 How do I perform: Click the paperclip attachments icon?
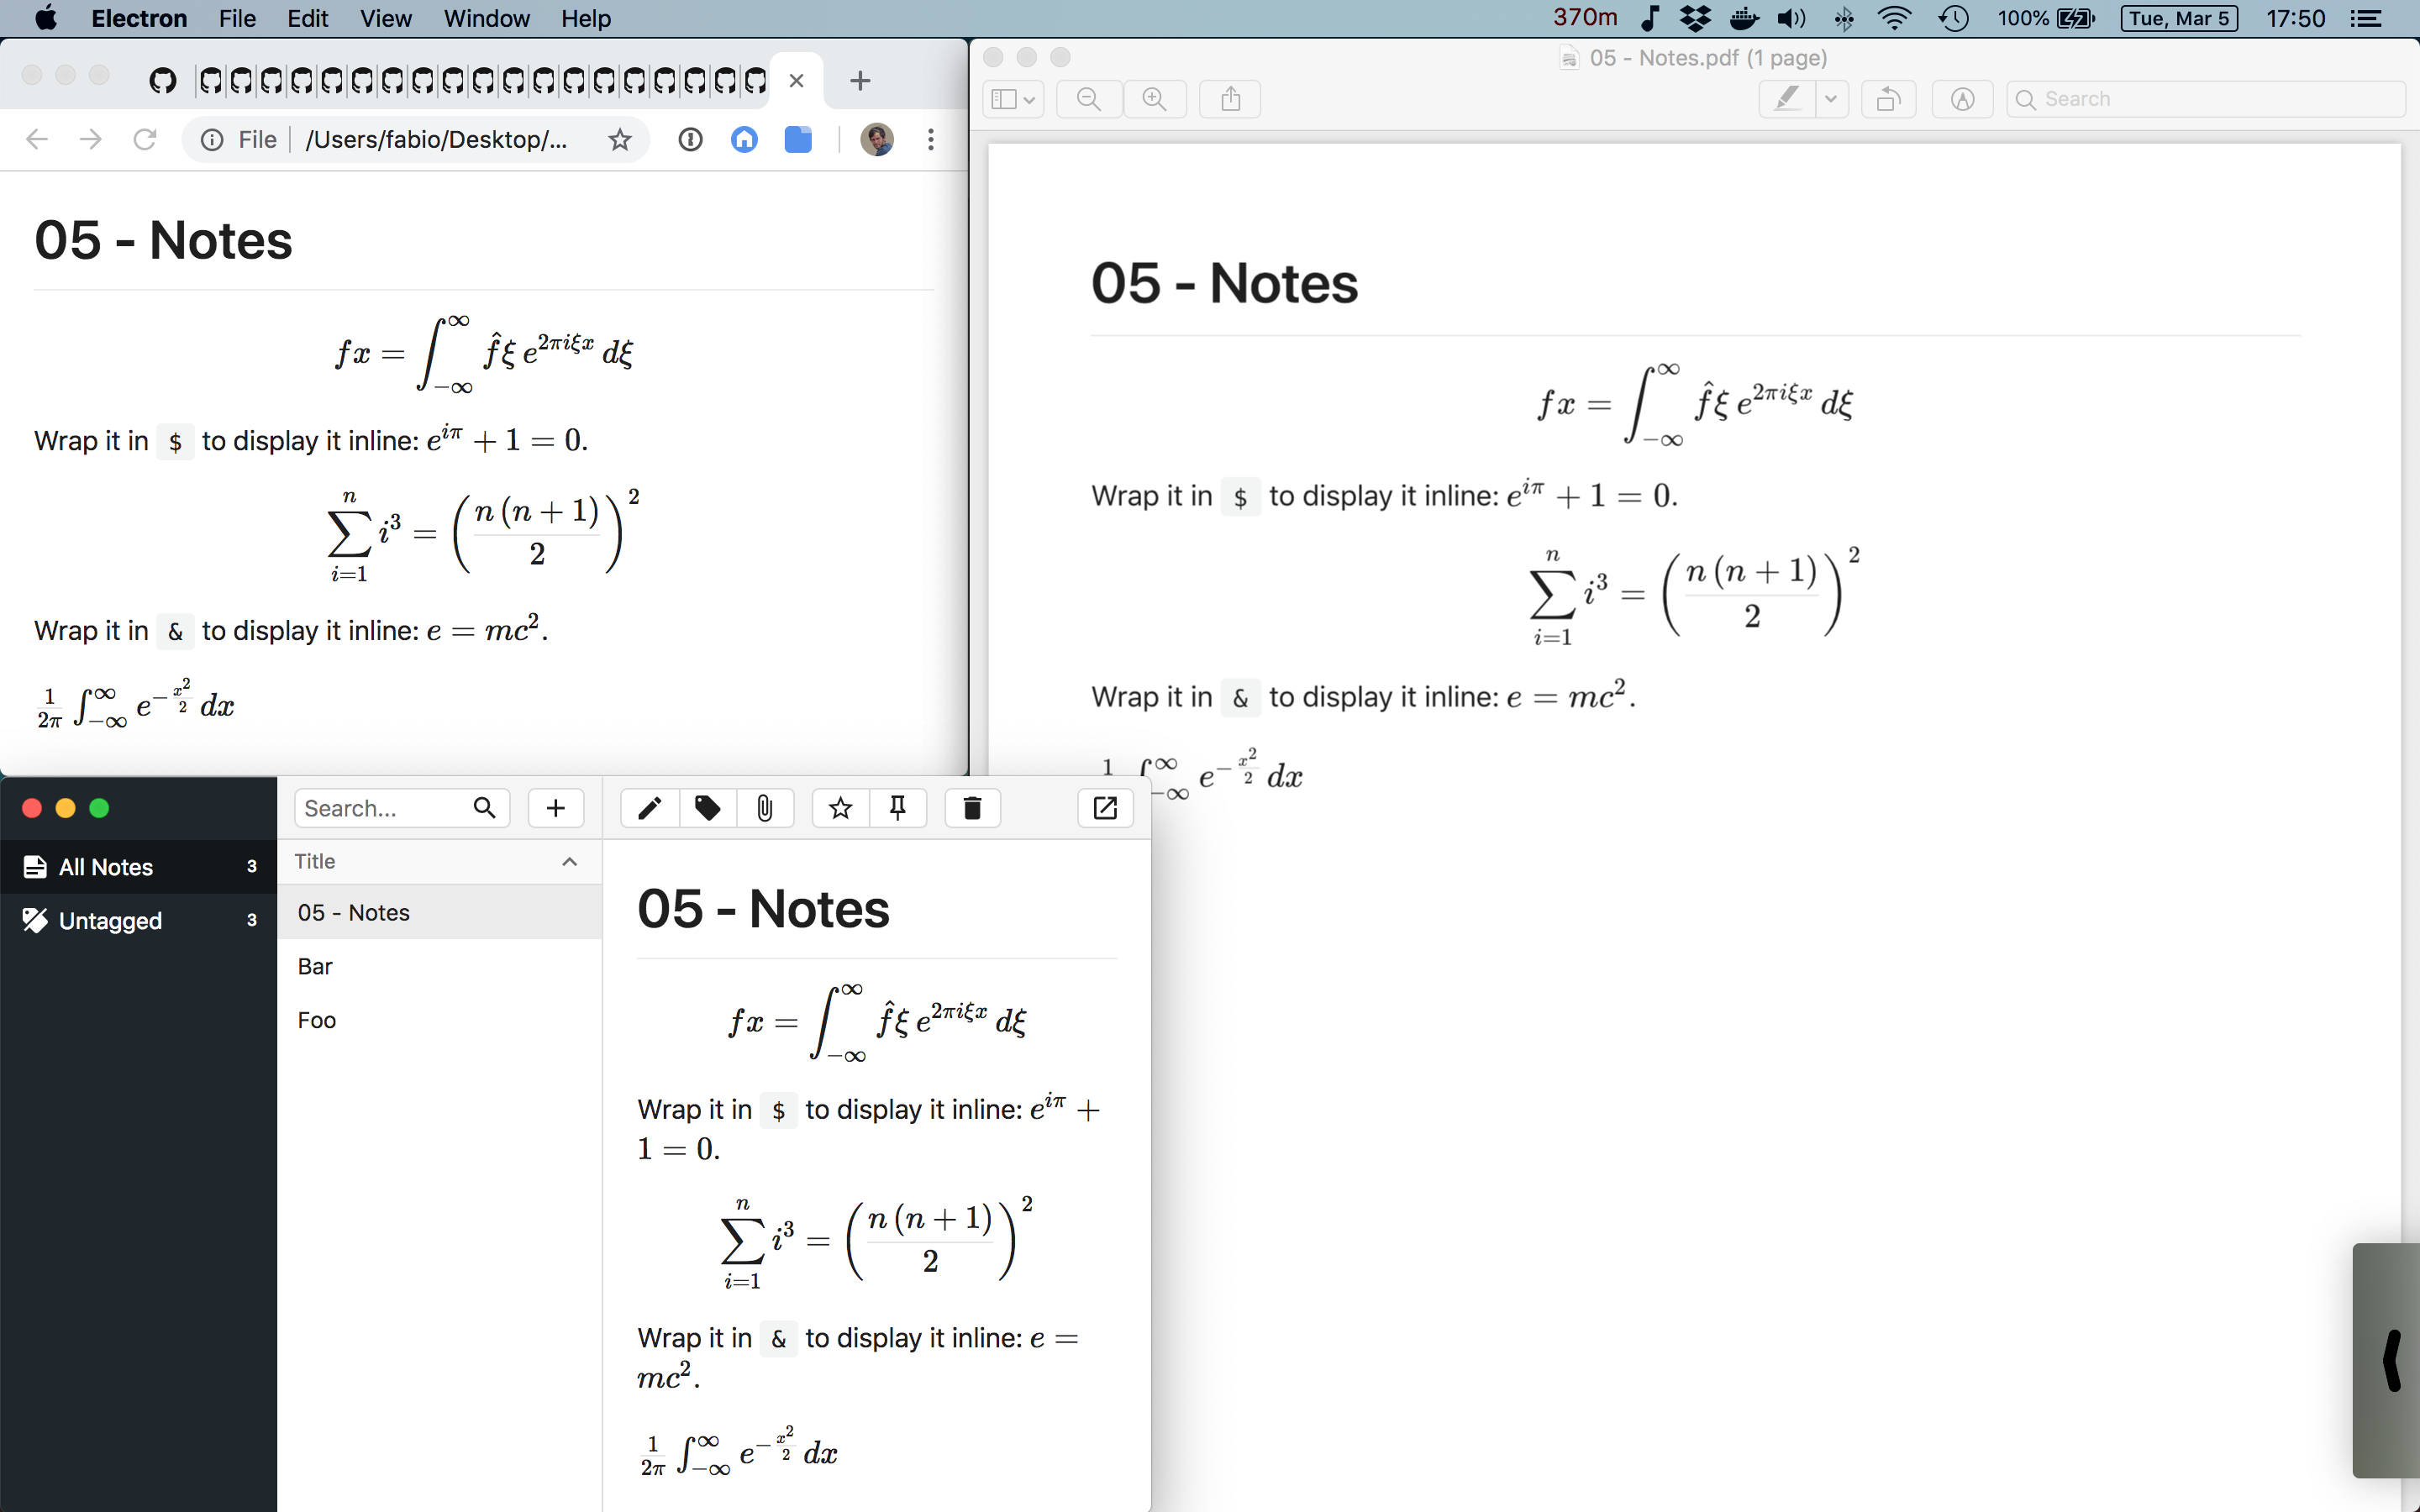click(x=765, y=808)
